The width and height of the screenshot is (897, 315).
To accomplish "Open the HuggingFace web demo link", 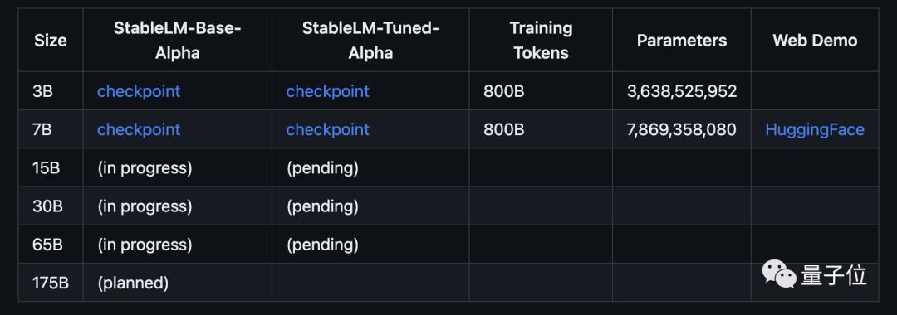I will pos(815,129).
